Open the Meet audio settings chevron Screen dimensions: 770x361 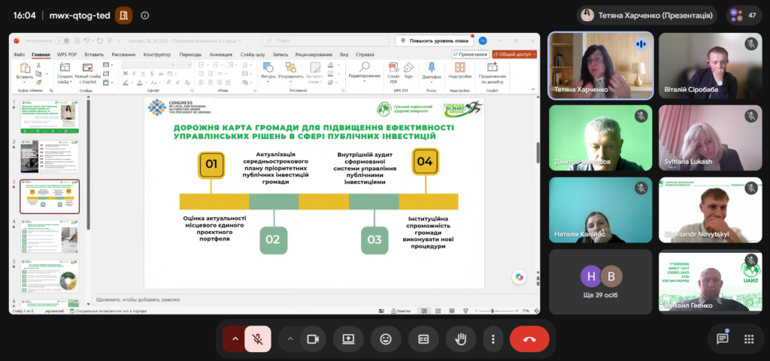[x=235, y=339]
